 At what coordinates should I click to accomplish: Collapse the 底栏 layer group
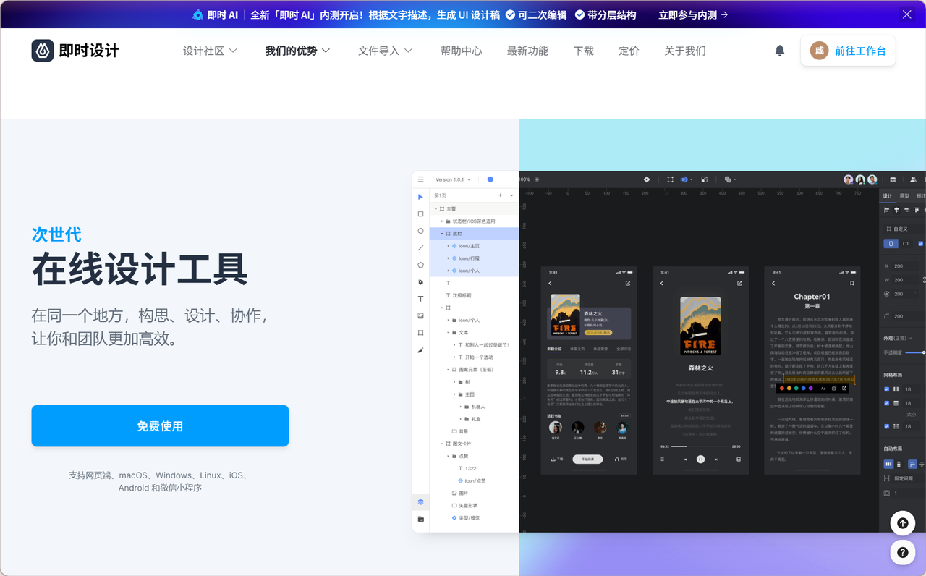click(x=441, y=234)
